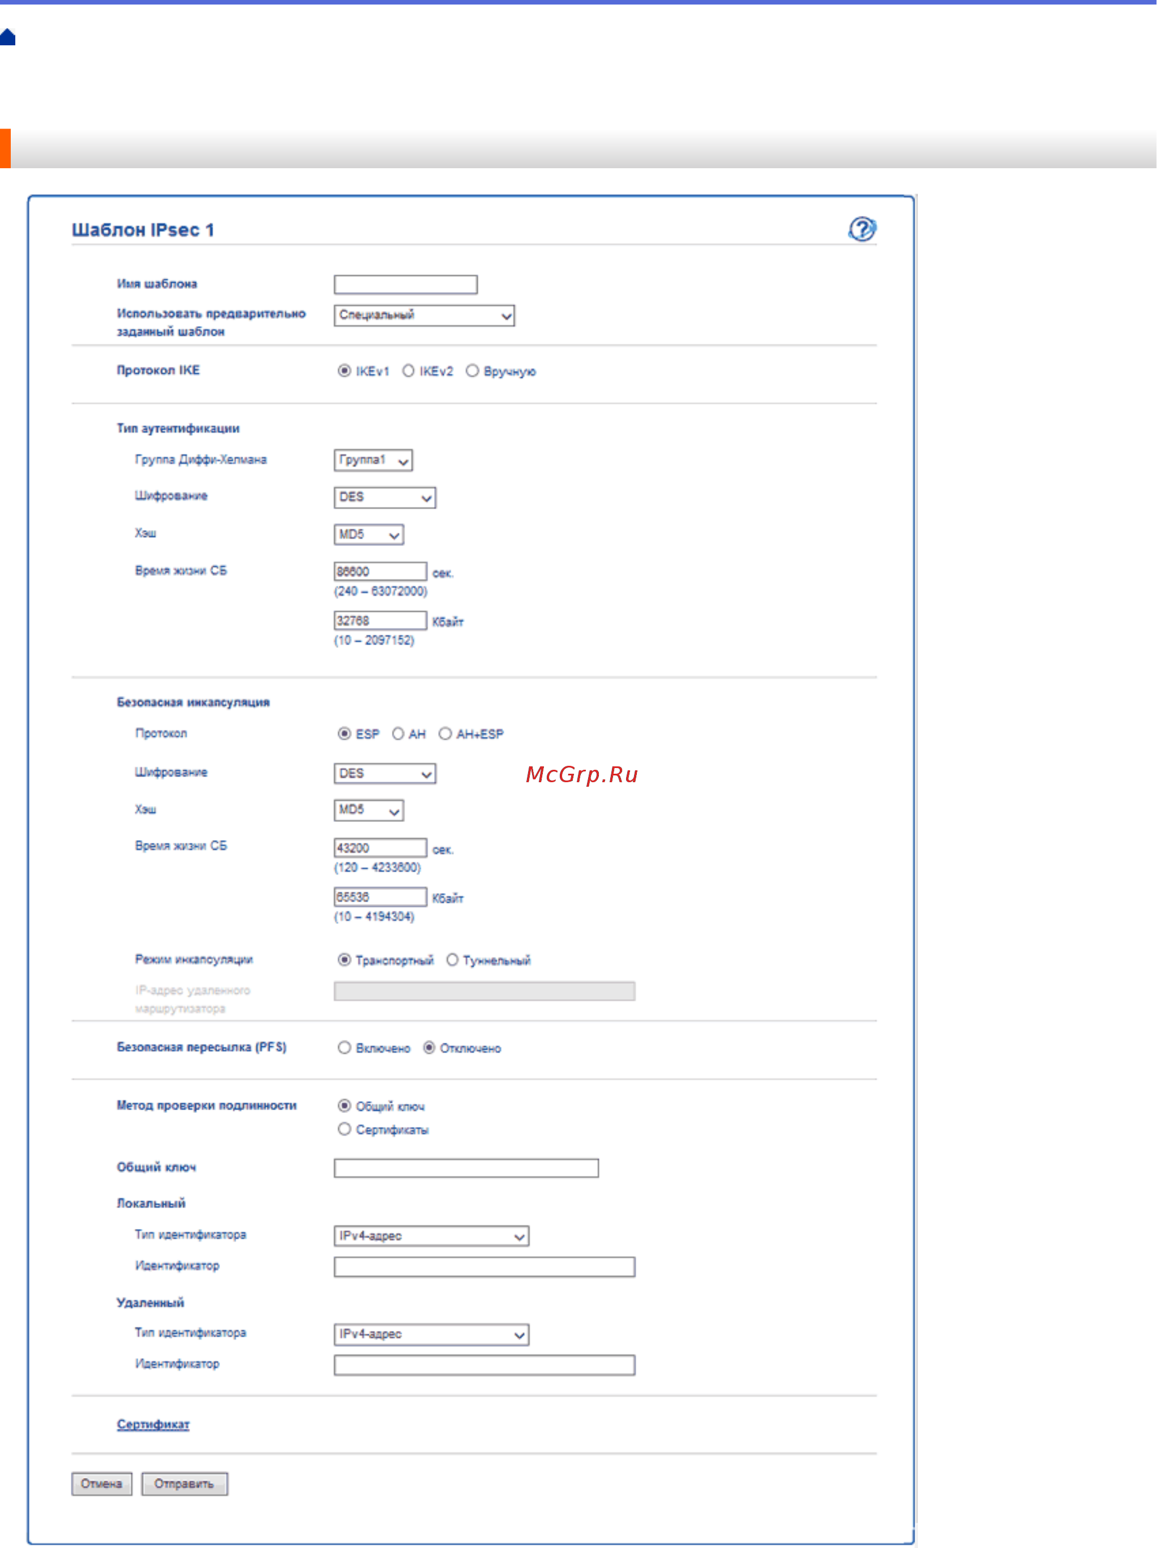
Task: Select the ESP protocol radio button
Action: coord(344,734)
